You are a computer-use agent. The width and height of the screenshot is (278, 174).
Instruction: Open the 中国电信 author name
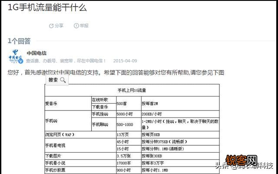[36, 53]
